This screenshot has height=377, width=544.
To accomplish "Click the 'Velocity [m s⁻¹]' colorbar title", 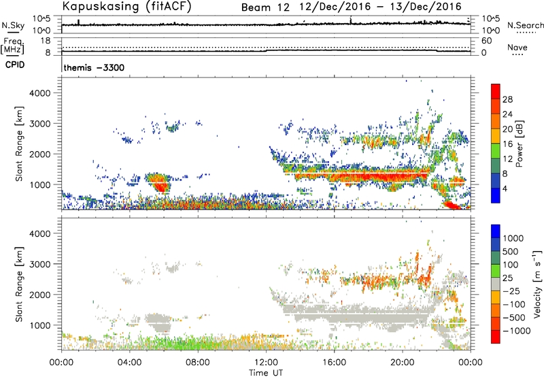I will tap(537, 284).
